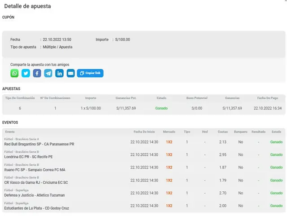
Task: Click the Ganado status of the Godoy Cruz event
Action: click(276, 206)
